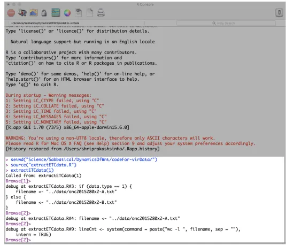This screenshot has height=245, width=286.
Task: Create a new blank document
Action: coord(90,13)
